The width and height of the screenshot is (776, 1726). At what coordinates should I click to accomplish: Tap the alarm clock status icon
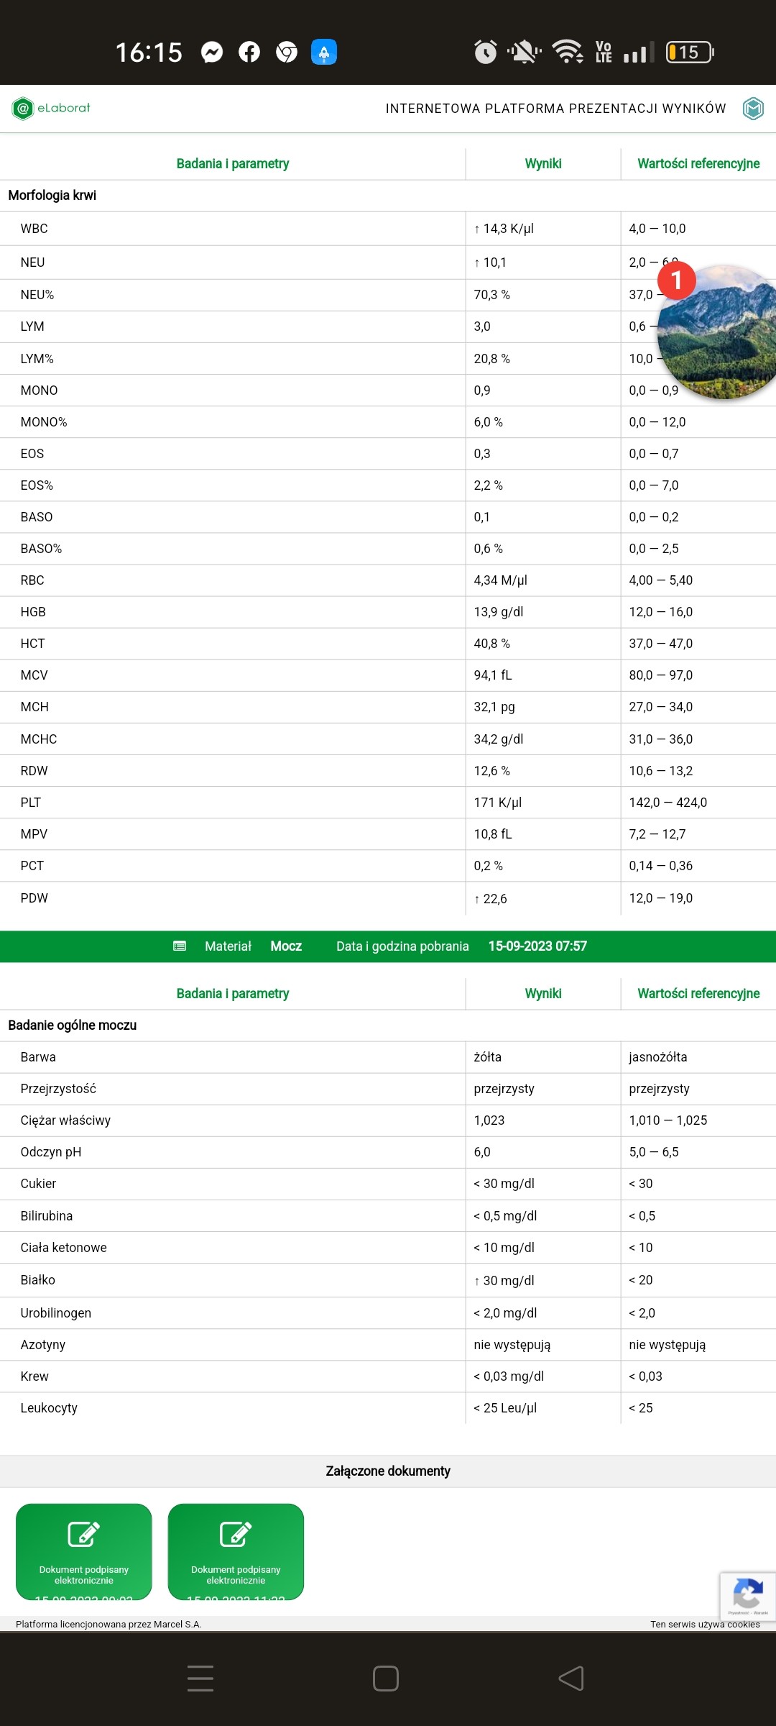coord(486,52)
